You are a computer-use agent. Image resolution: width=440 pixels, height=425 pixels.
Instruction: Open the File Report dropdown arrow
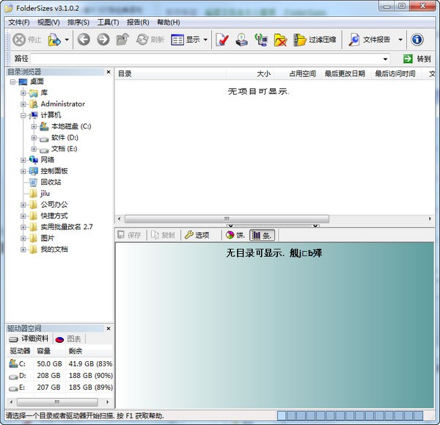coord(400,40)
